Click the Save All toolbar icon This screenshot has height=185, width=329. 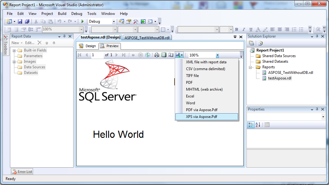click(27, 21)
